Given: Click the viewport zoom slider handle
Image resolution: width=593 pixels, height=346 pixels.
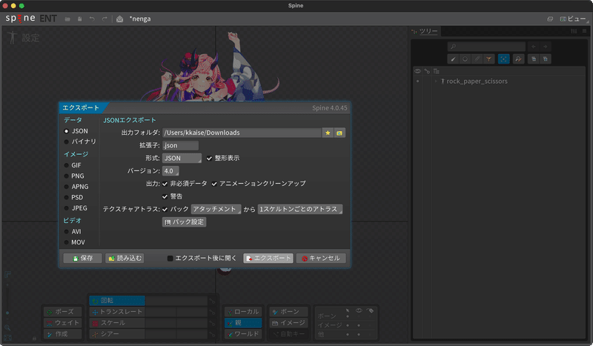Looking at the screenshot, I should [7, 313].
